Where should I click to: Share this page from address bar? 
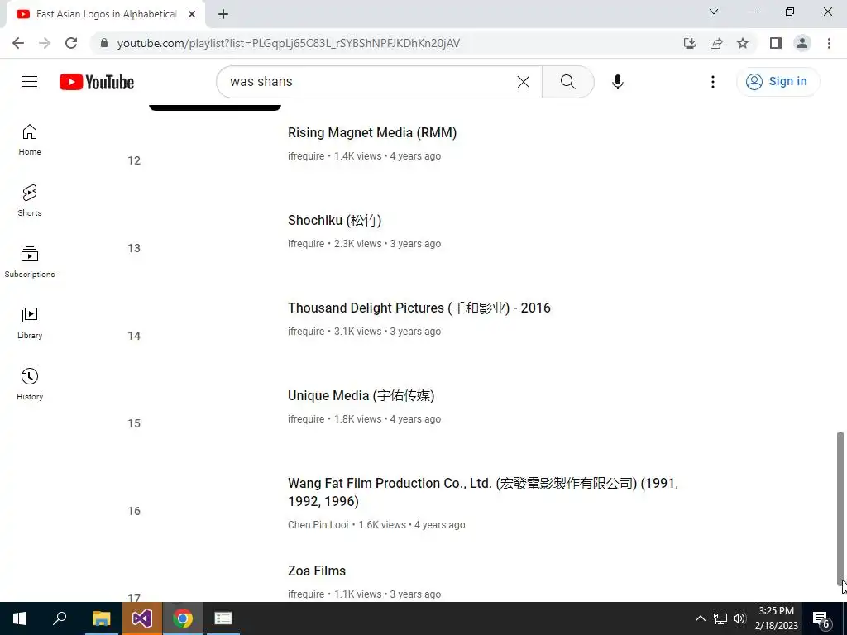point(716,43)
